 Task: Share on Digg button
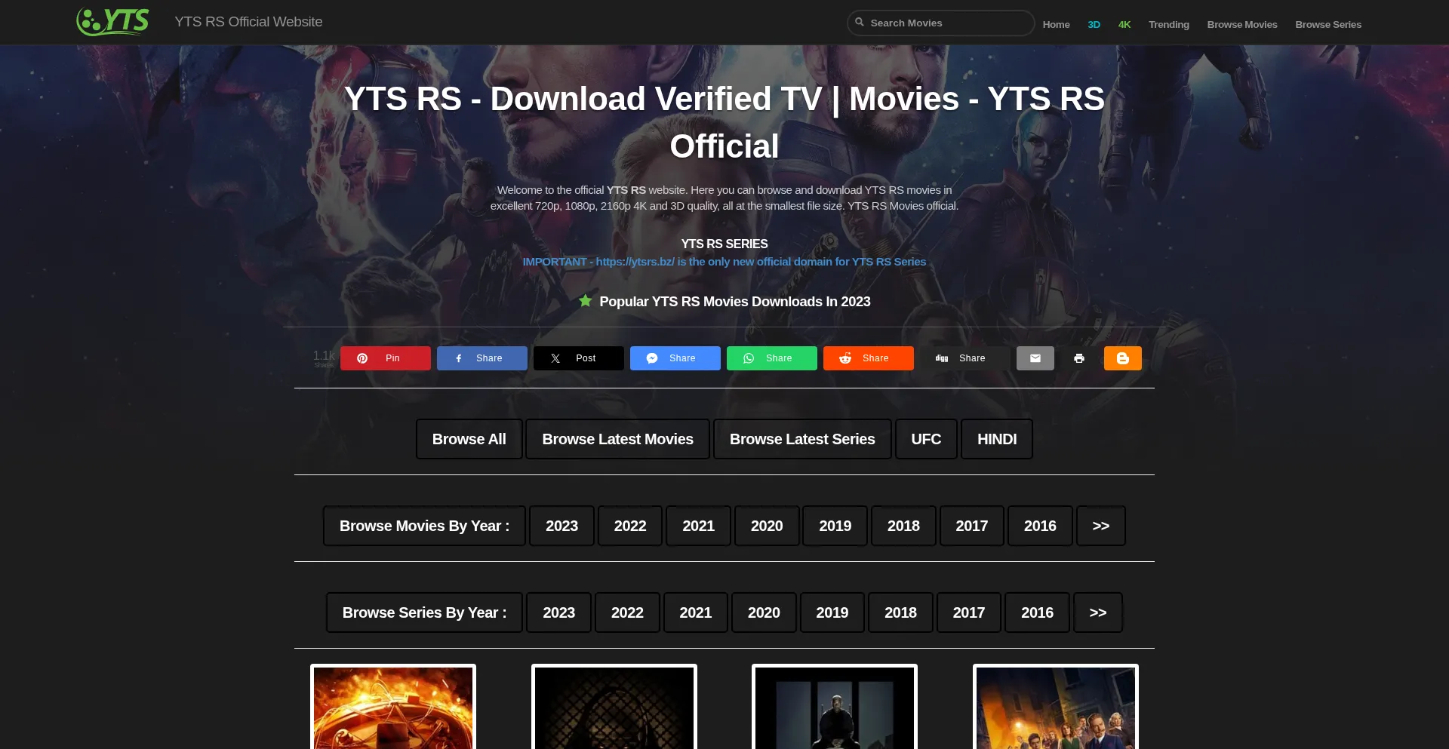964,358
